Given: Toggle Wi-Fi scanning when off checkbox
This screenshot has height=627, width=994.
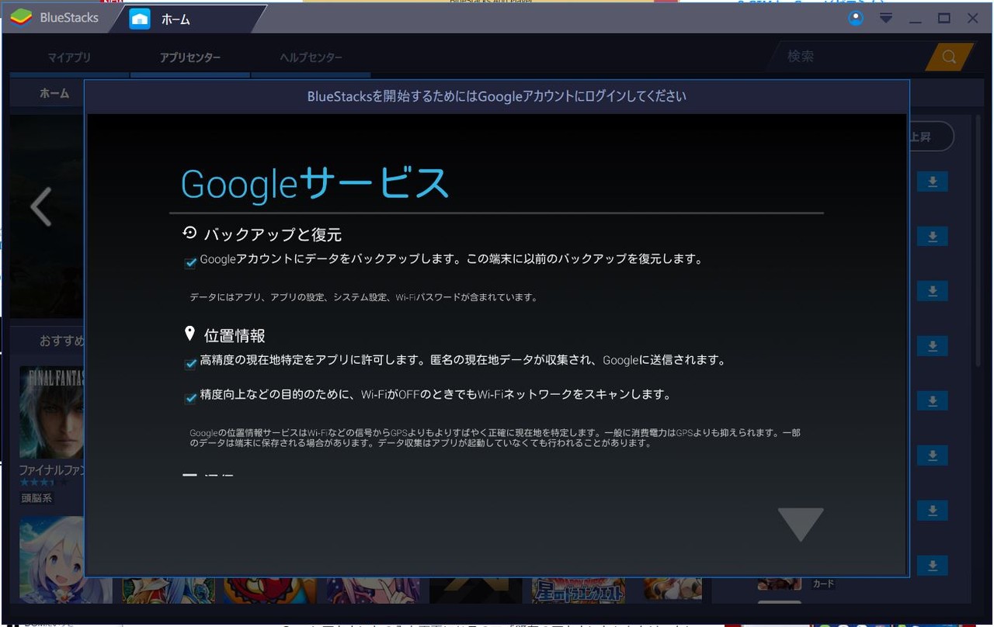Looking at the screenshot, I should 190,398.
